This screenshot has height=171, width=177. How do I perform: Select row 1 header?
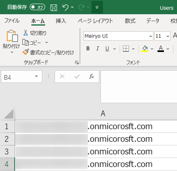point(7,126)
